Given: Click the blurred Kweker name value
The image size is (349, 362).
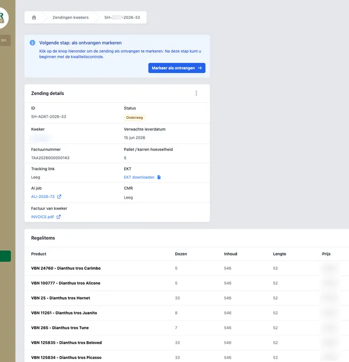Looking at the screenshot, I should 40,138.
